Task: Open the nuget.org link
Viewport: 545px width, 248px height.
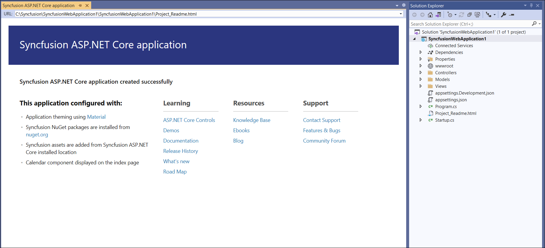Action: (37, 135)
